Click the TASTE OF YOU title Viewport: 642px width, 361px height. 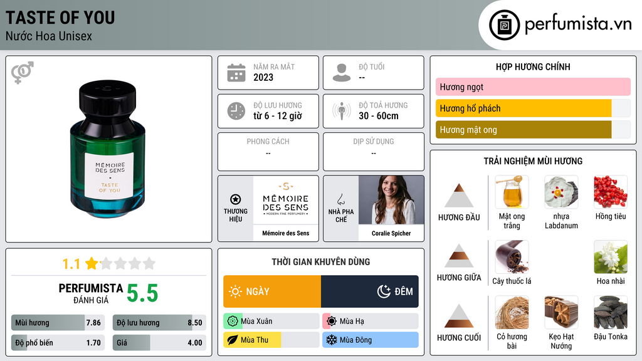60,18
